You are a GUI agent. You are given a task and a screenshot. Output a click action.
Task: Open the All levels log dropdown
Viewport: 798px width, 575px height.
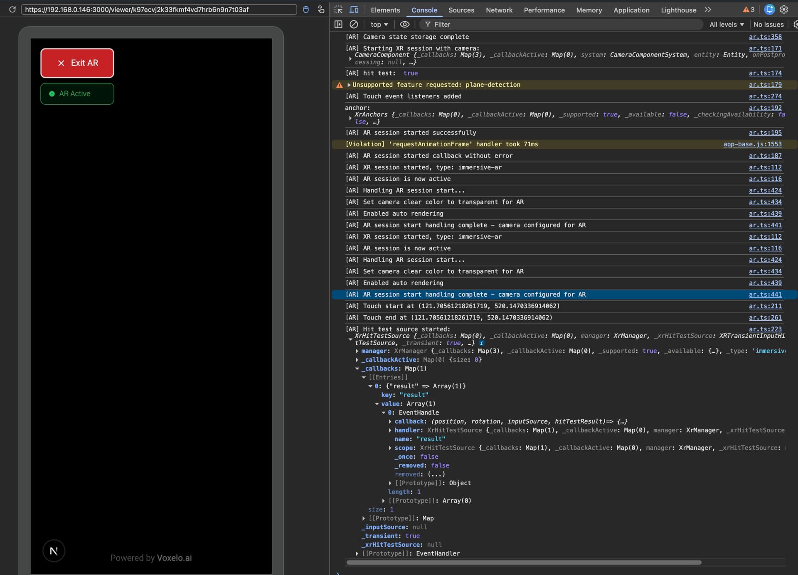pos(726,25)
